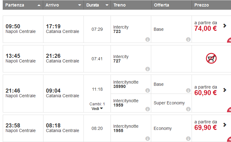Sort by Arrivo column header
The image size is (231, 142).
(x=63, y=5)
